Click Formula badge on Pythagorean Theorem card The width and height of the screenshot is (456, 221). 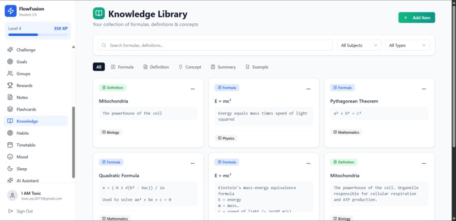pos(342,88)
